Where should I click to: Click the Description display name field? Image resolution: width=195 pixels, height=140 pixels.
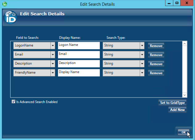tap(79, 64)
